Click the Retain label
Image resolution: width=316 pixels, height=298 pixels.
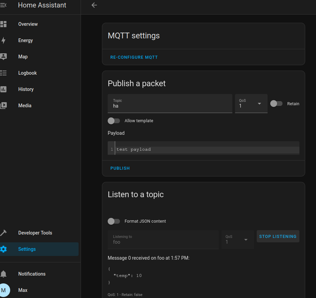(x=293, y=104)
